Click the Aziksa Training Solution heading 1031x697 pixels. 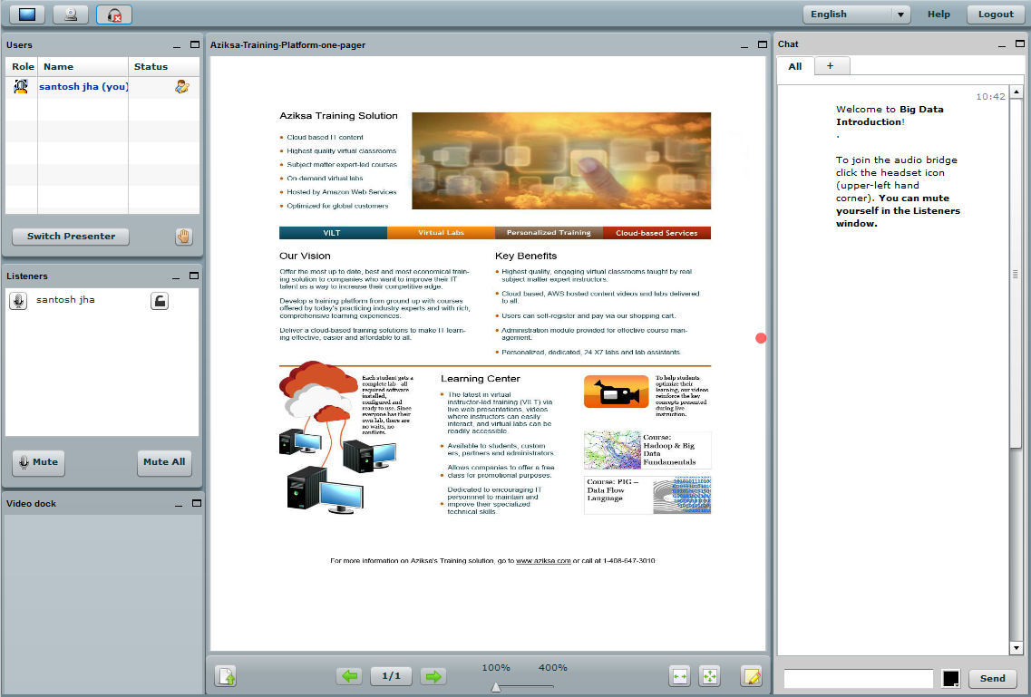338,116
